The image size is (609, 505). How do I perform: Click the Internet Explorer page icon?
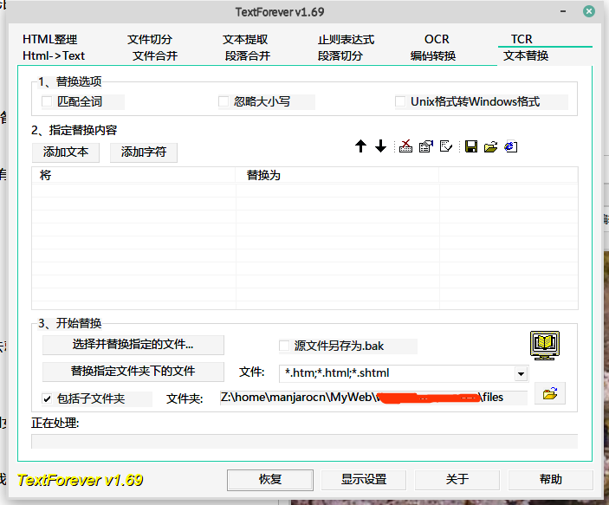511,146
